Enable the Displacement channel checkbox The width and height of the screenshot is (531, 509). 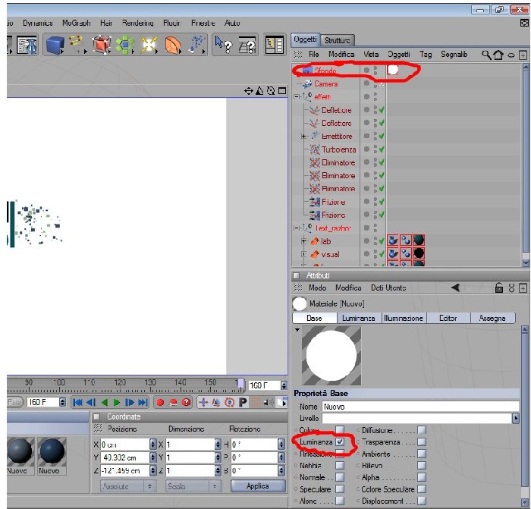[x=422, y=501]
